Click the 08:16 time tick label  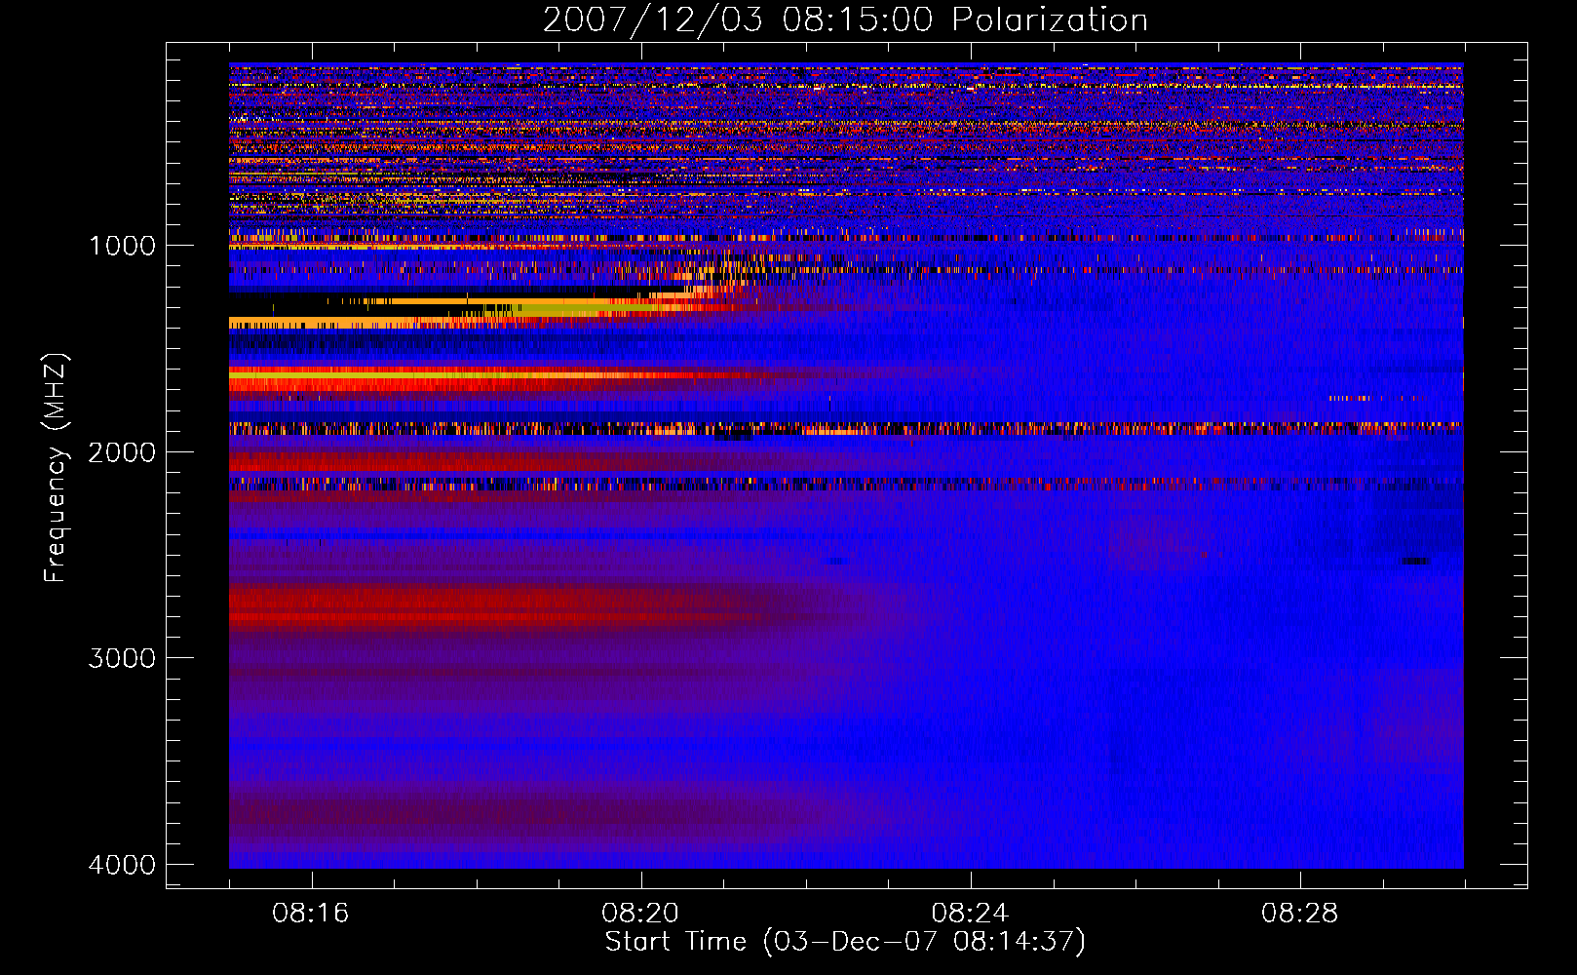click(x=311, y=914)
